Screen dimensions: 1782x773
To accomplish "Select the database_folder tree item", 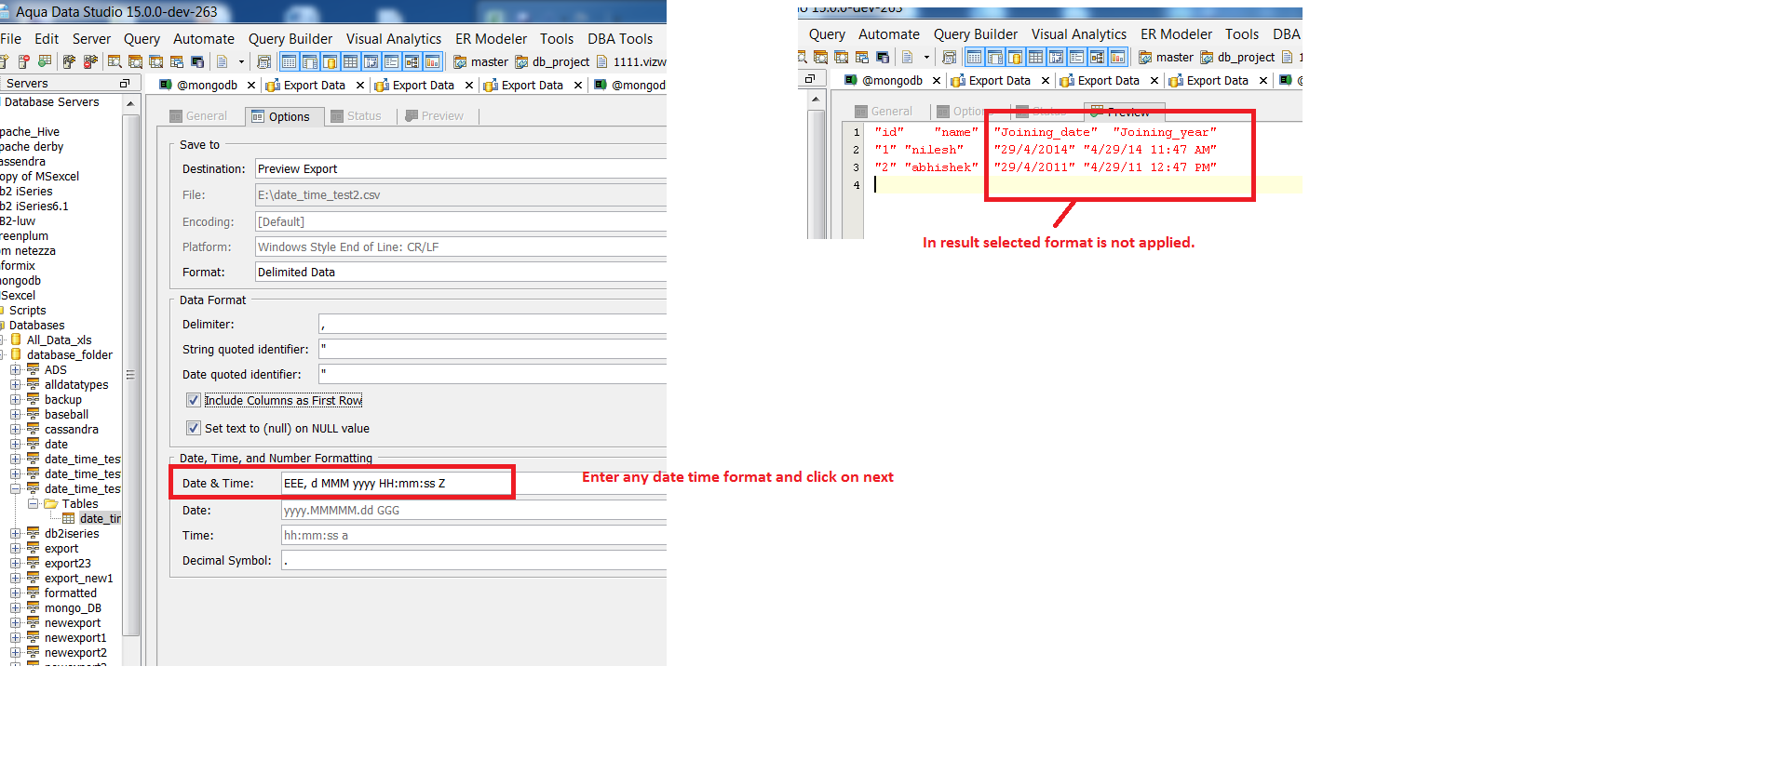I will pyautogui.click(x=69, y=354).
